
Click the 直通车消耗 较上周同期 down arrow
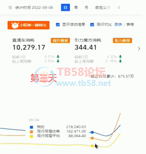tap(58, 61)
